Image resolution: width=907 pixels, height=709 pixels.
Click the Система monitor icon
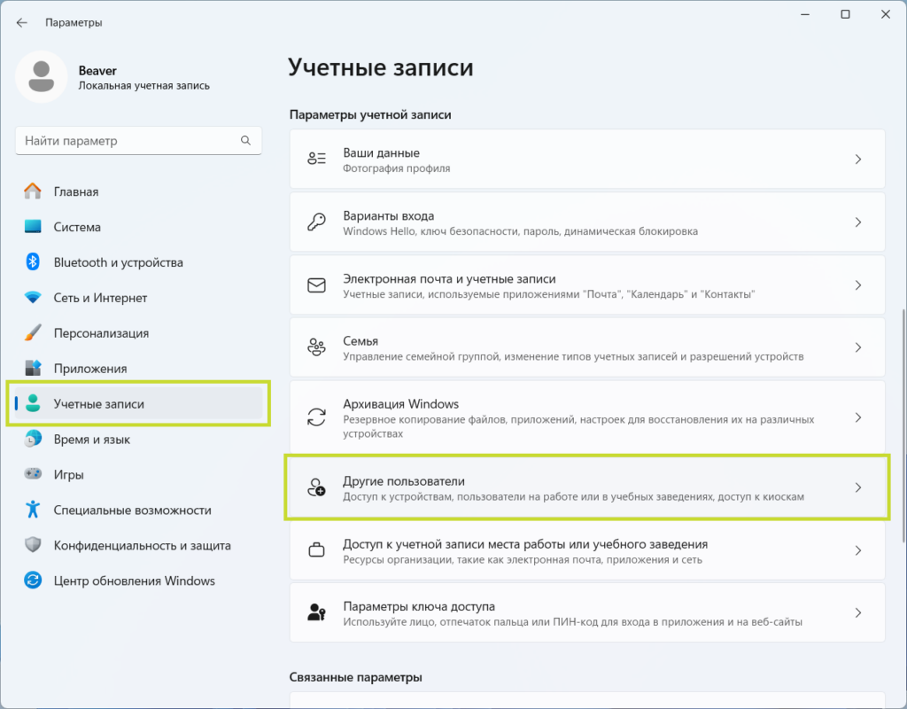click(33, 226)
